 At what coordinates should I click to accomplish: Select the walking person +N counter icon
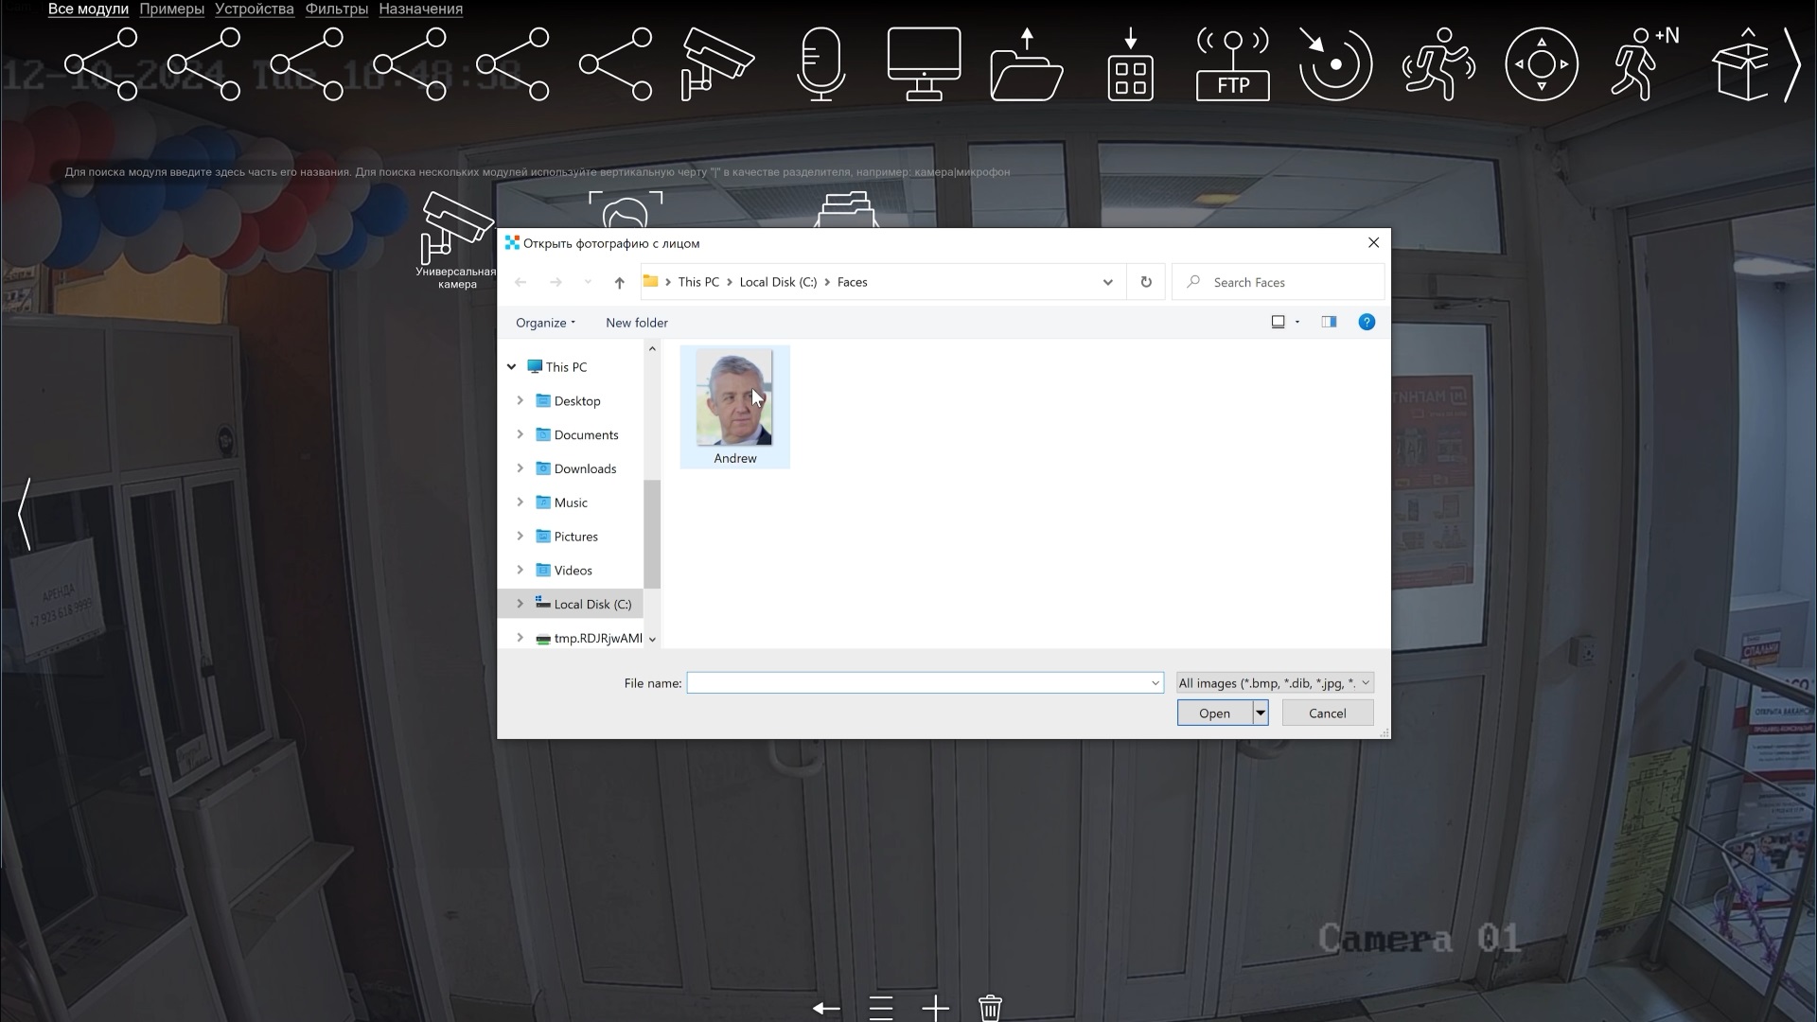coord(1645,64)
